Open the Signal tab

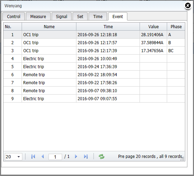click(61, 17)
